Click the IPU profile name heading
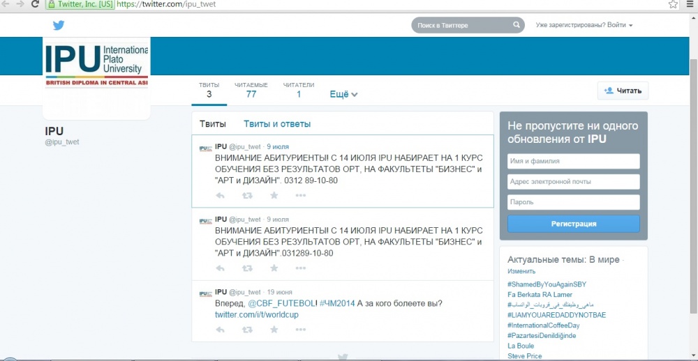The height and width of the screenshot is (361, 698). pos(54,131)
